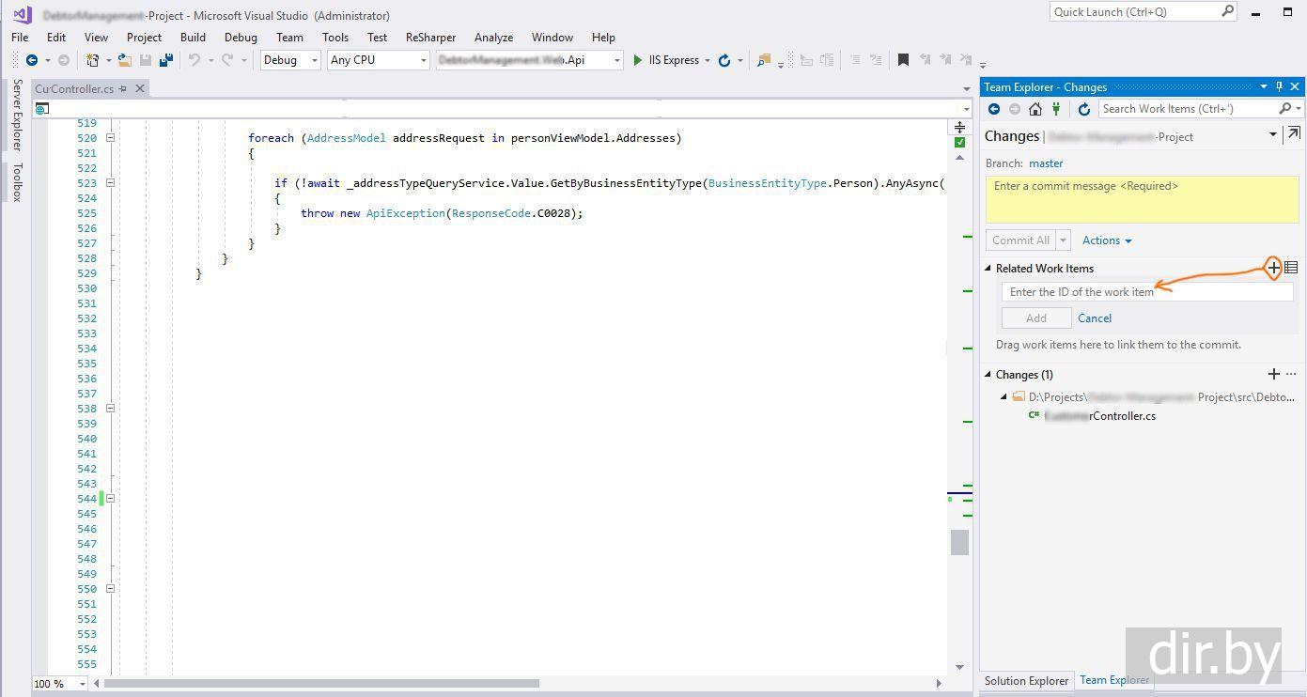Click the Save All toolbar icon

165,60
